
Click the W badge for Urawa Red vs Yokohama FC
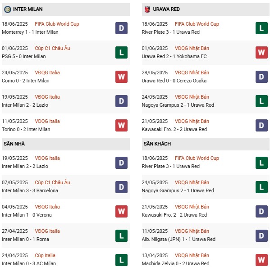tap(261, 52)
